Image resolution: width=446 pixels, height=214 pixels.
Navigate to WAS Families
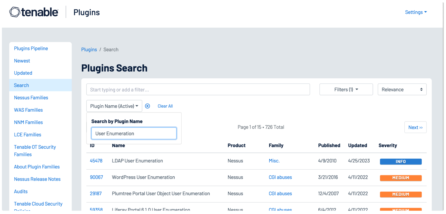pyautogui.click(x=28, y=110)
